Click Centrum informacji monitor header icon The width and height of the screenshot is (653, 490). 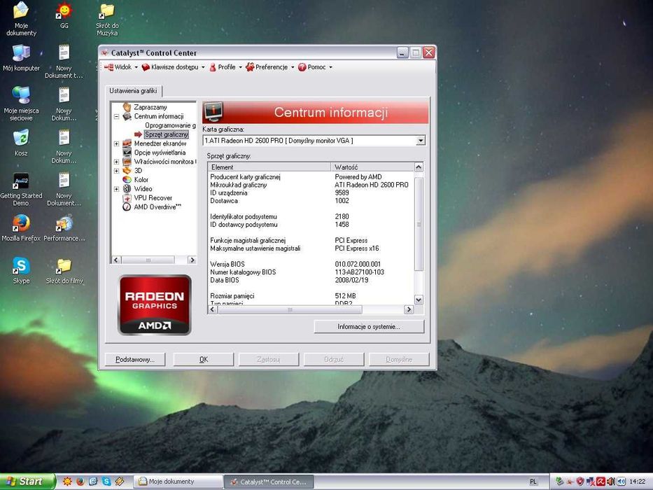(213, 112)
